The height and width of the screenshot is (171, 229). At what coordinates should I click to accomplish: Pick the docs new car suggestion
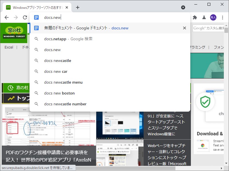coord(110,71)
